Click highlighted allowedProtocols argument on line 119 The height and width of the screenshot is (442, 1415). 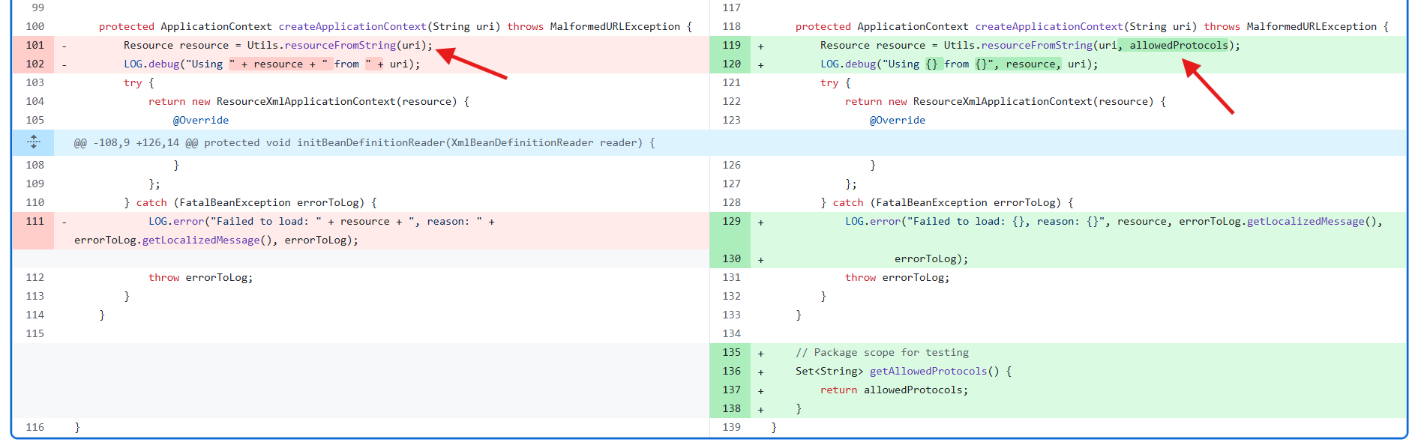coord(1179,45)
